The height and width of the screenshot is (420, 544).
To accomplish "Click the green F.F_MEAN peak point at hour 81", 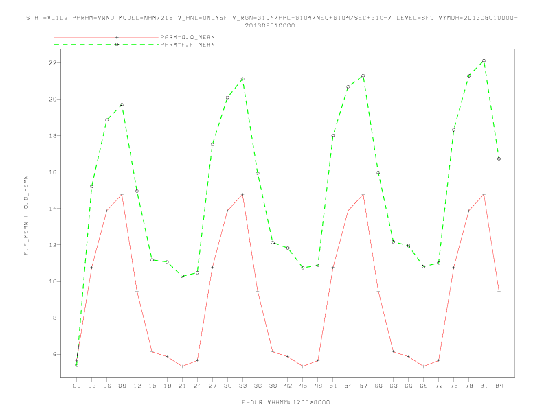I will (x=484, y=60).
